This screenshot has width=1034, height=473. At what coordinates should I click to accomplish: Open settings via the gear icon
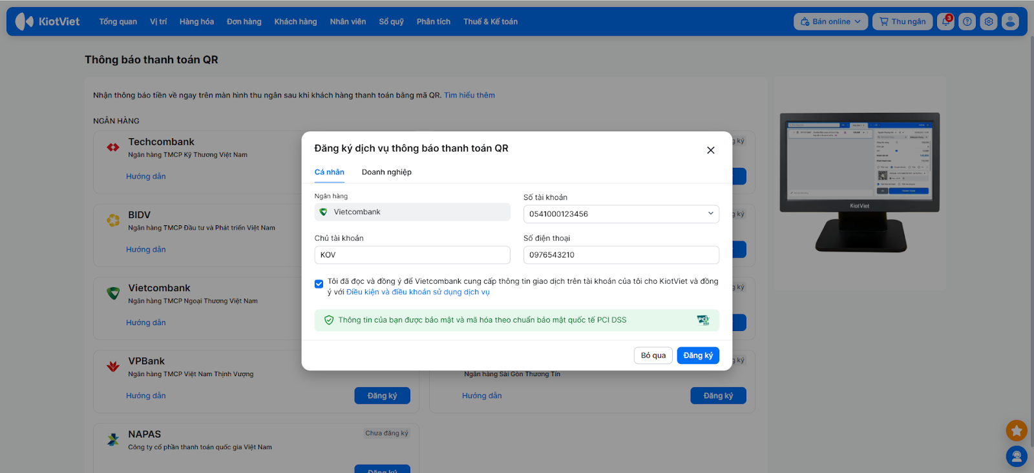(x=989, y=22)
